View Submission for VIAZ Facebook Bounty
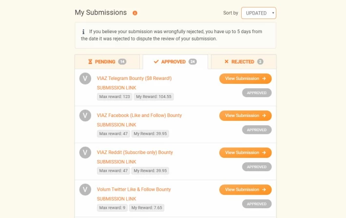Image resolution: width=346 pixels, height=218 pixels. click(x=246, y=116)
